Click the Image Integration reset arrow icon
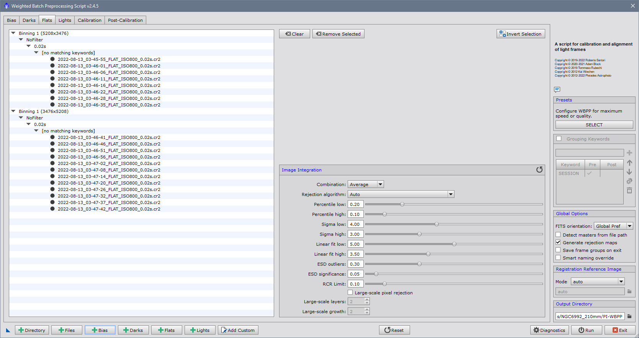 (539, 170)
